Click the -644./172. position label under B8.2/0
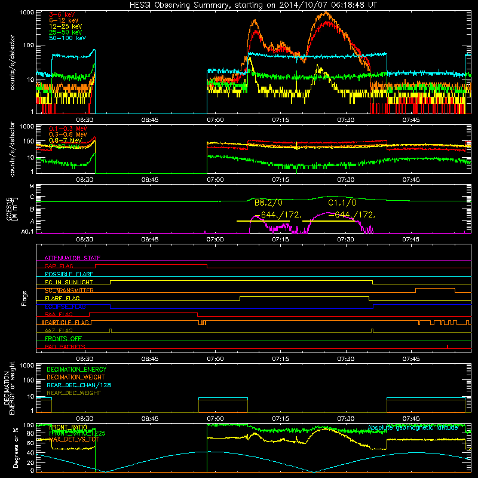The image size is (478, 478). tap(278, 215)
